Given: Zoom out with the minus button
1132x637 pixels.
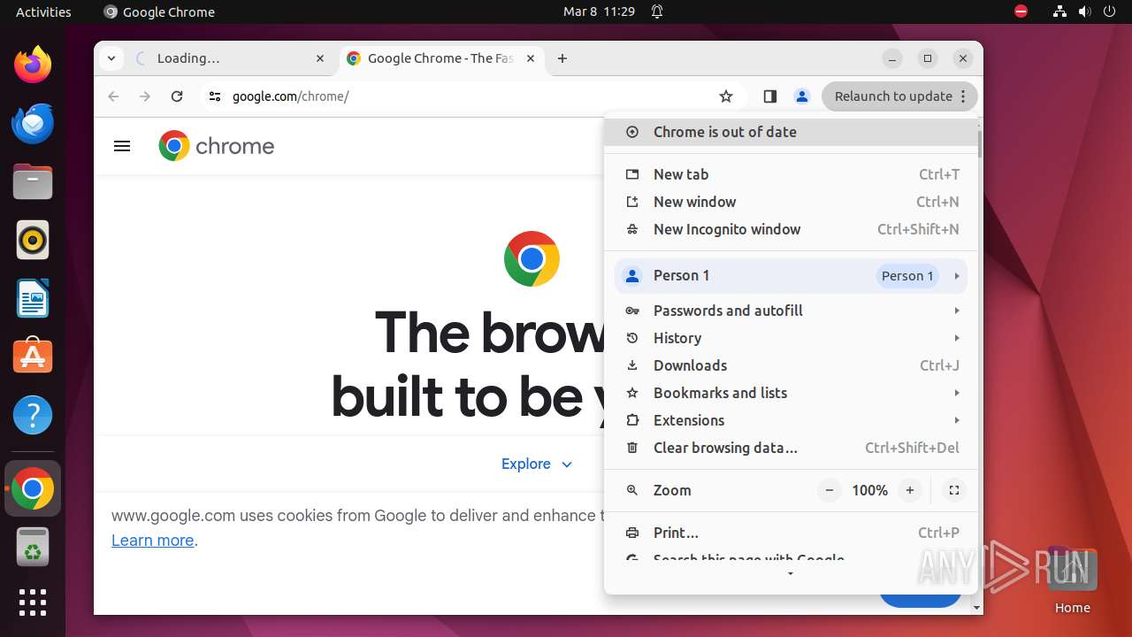Looking at the screenshot, I should coord(829,490).
